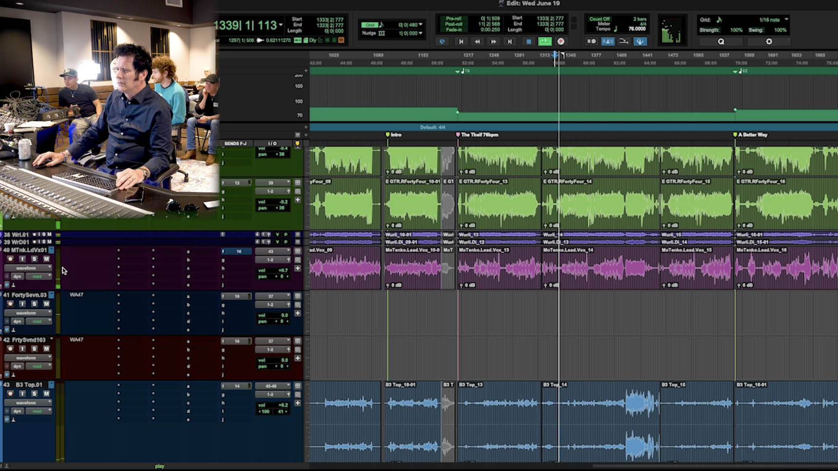
Task: Toggle the Conductor tempo ruler icon
Action: point(640,42)
